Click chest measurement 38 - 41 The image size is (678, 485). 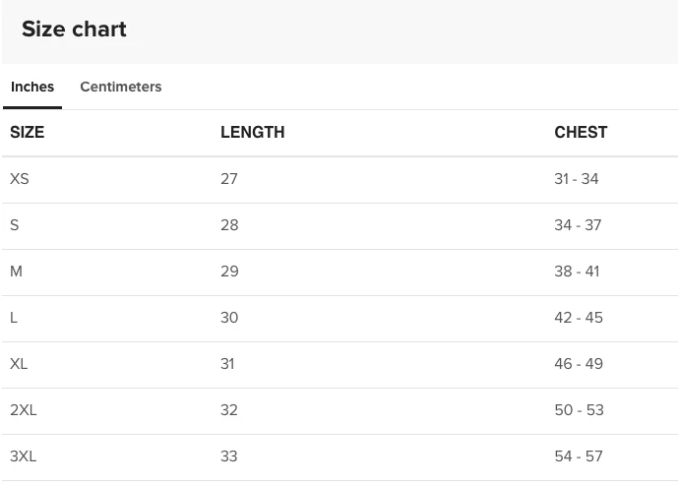point(577,272)
